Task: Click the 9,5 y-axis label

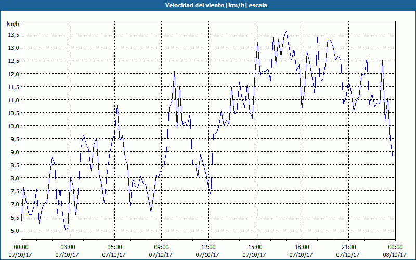Action: pos(15,139)
